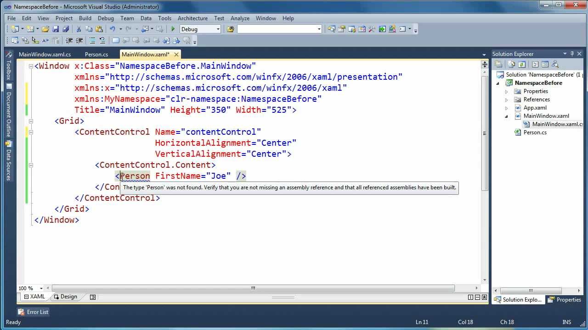Click the Save toolbar icon
This screenshot has width=588, height=330.
click(x=56, y=29)
